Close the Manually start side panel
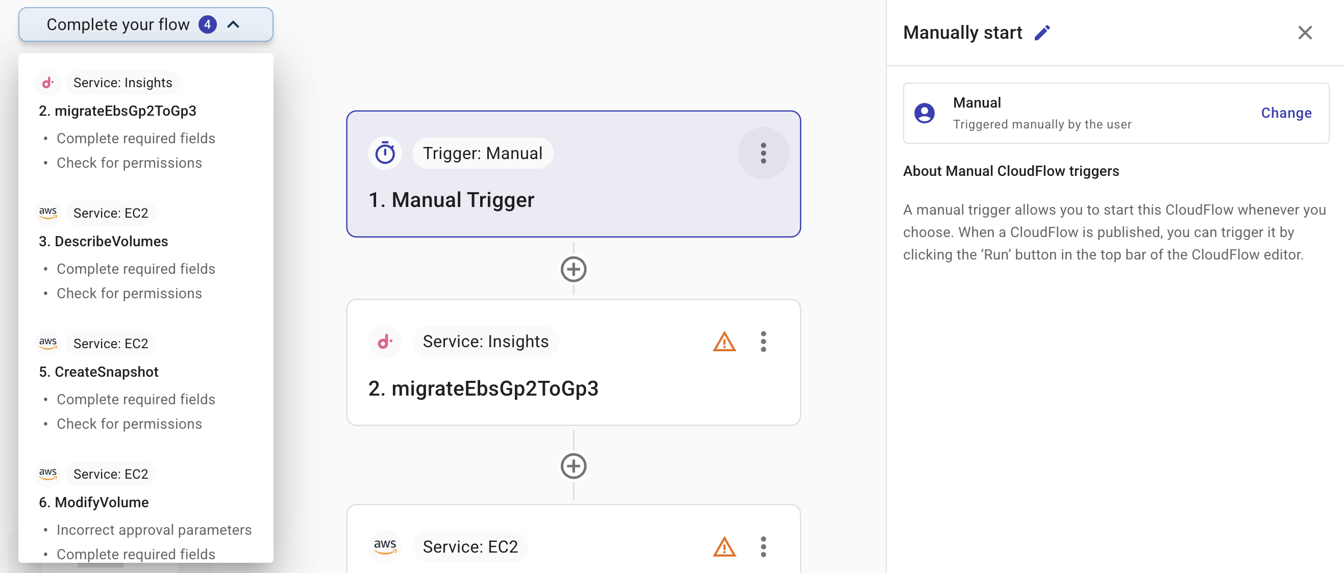This screenshot has height=573, width=1344. tap(1305, 32)
